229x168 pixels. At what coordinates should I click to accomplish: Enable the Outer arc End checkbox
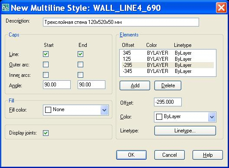tap(81, 64)
